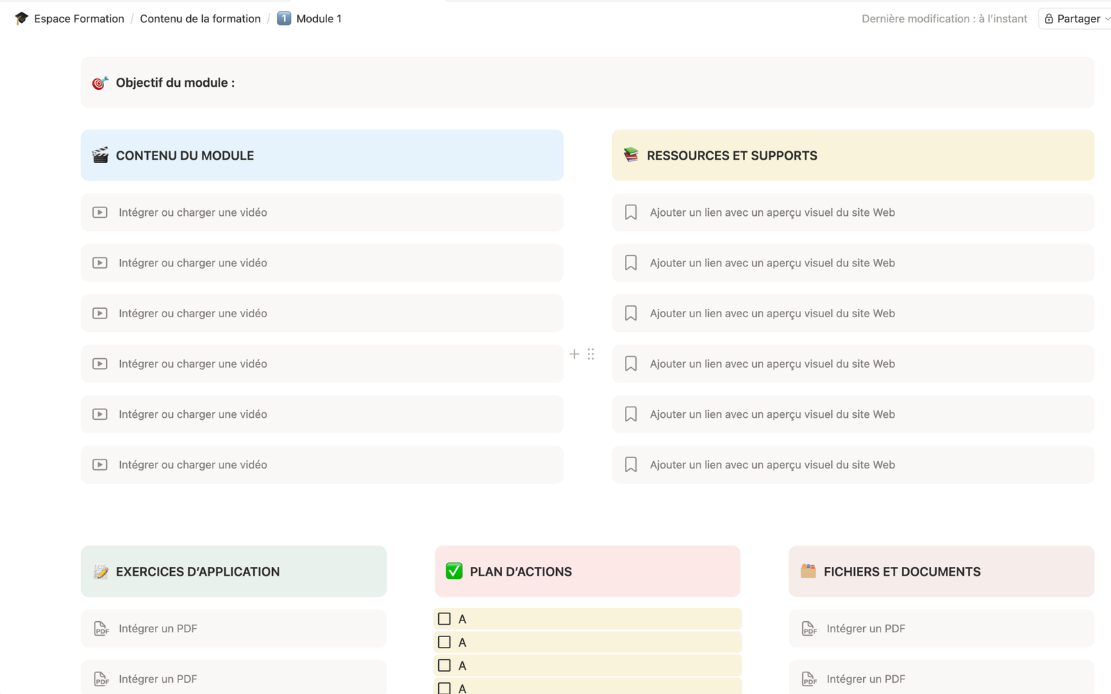Select the Module 1 page link

[317, 19]
